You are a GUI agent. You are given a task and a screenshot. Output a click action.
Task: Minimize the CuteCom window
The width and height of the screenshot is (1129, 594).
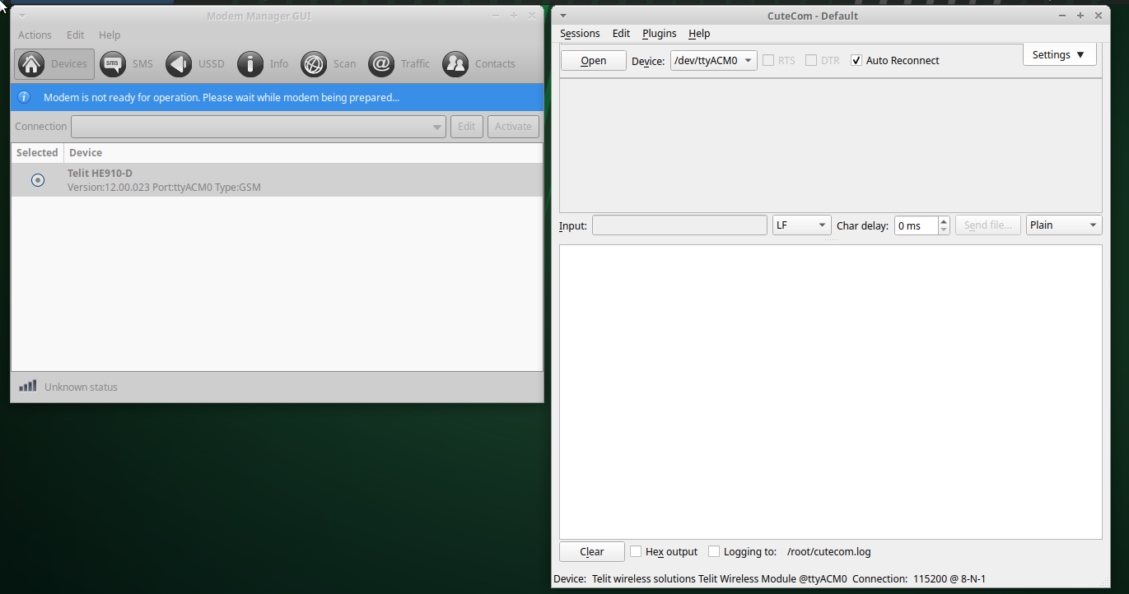1062,16
